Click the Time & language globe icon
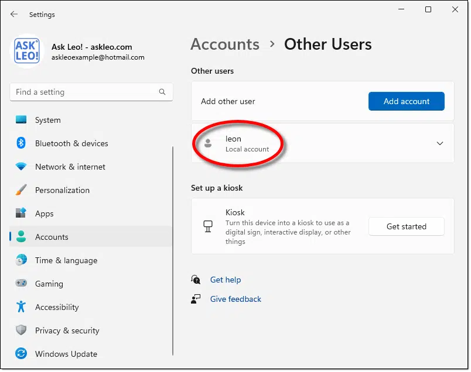Screen dimensions: 471x372 coord(21,260)
